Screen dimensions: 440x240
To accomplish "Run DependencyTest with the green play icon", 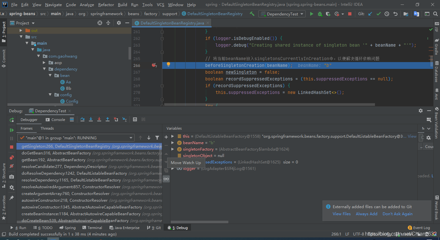I will point(311,14).
